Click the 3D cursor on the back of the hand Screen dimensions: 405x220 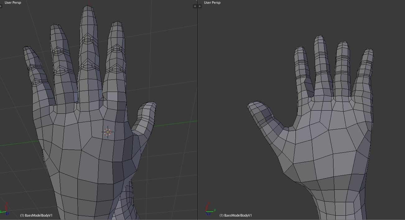(x=108, y=132)
